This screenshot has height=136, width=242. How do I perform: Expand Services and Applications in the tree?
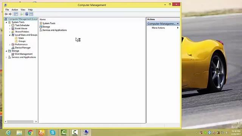pos(6,57)
